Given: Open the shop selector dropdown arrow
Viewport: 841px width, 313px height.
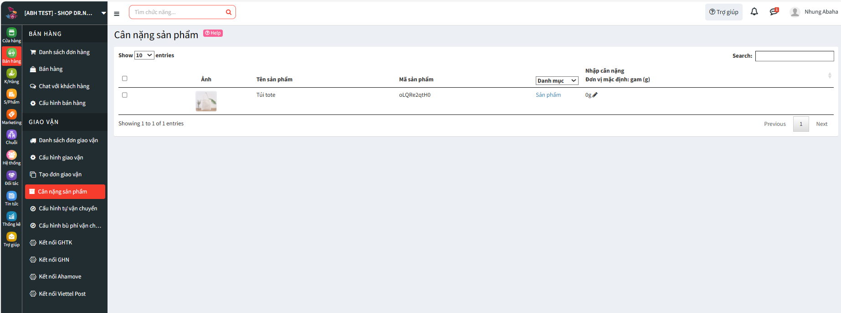Looking at the screenshot, I should click(x=103, y=13).
